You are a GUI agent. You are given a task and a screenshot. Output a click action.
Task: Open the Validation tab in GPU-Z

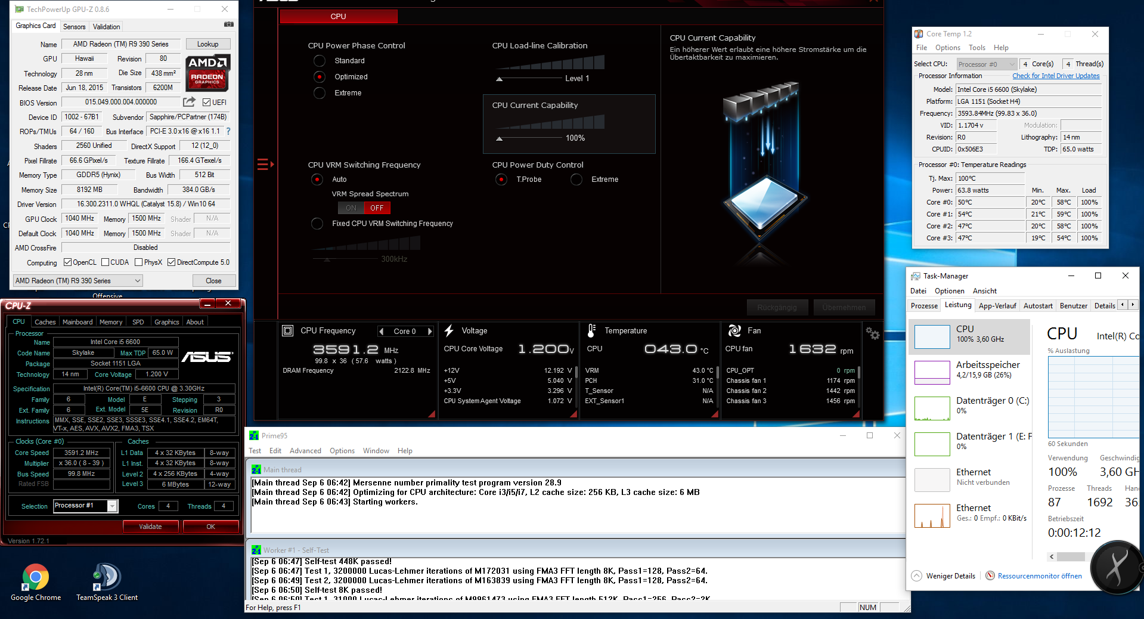(107, 27)
